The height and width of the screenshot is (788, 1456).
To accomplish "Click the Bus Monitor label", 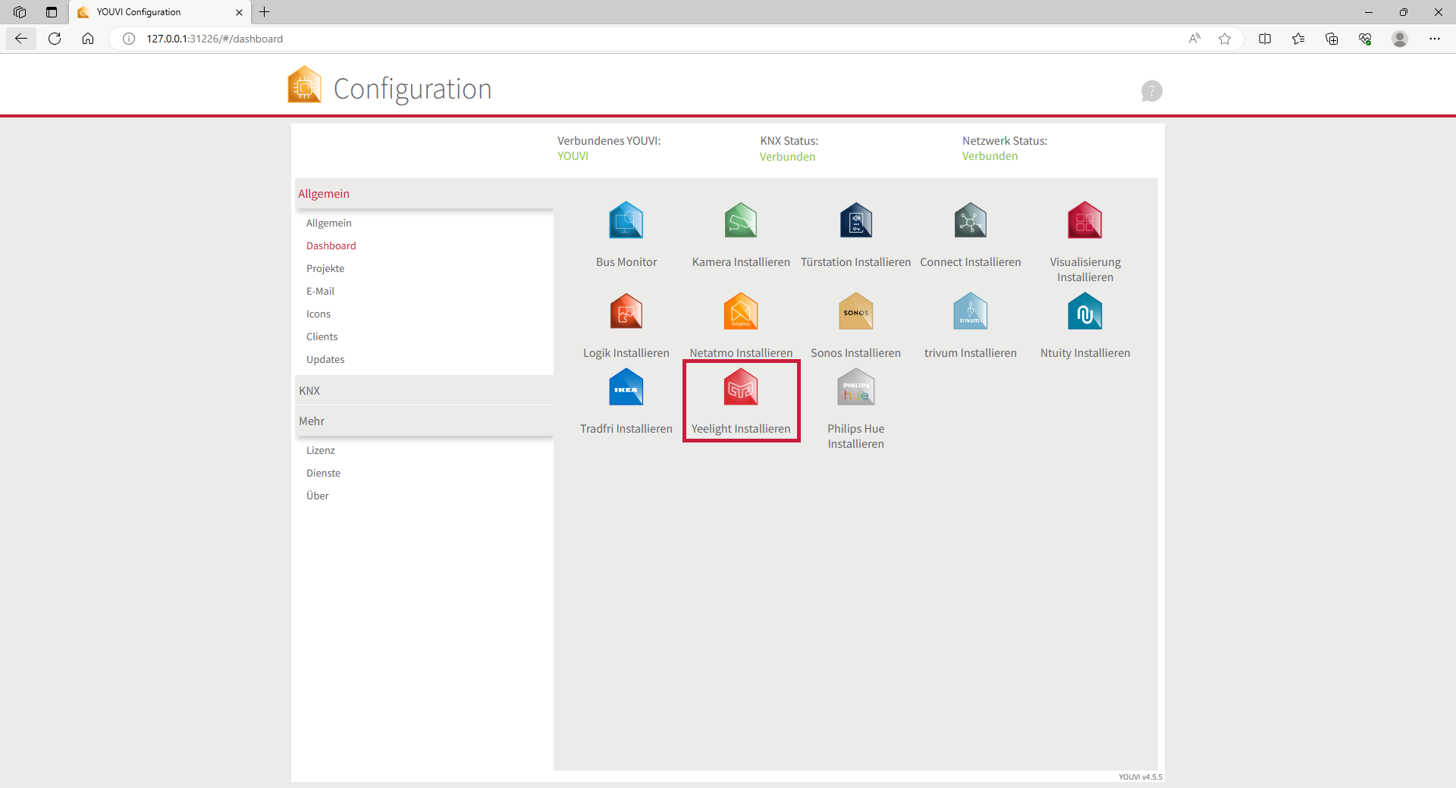I will click(x=626, y=262).
